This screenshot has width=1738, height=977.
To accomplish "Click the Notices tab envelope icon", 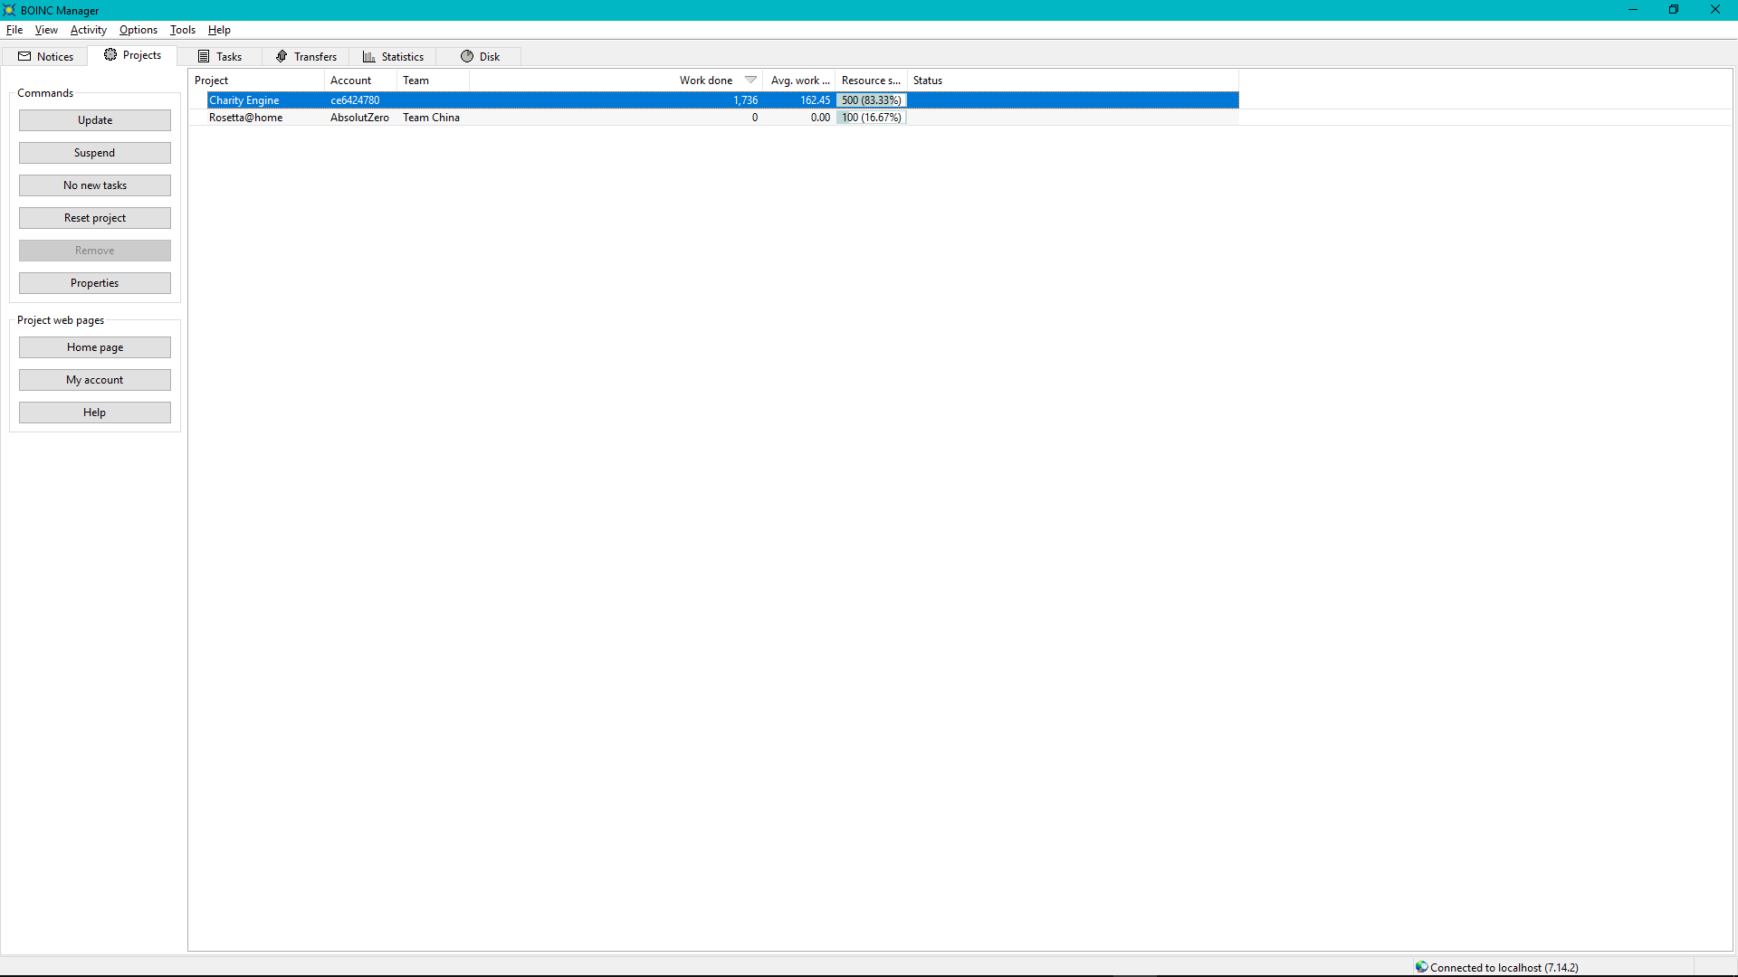I will tap(24, 56).
